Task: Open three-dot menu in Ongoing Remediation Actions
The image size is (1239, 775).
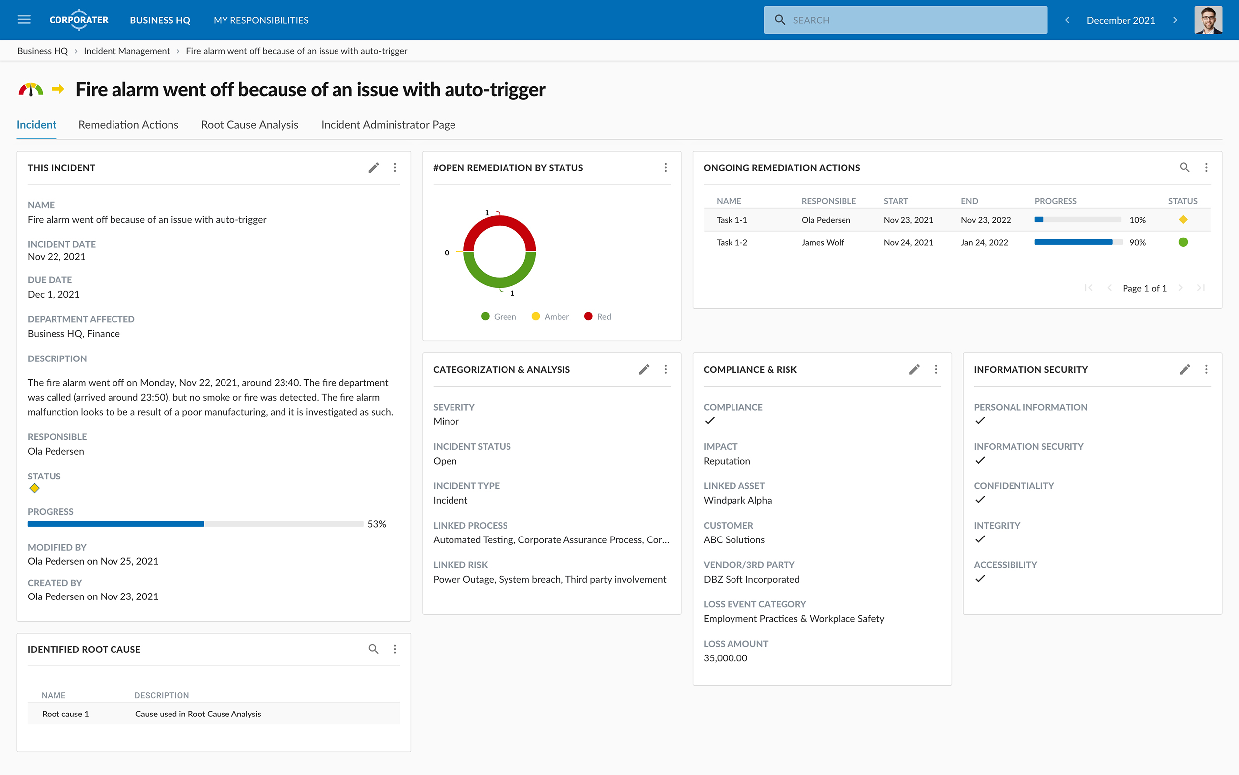Action: tap(1206, 168)
